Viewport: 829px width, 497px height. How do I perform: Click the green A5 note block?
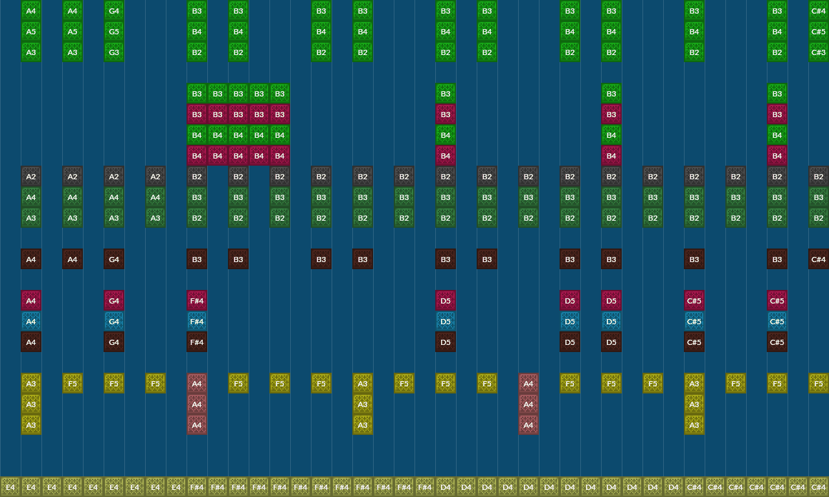coord(31,32)
